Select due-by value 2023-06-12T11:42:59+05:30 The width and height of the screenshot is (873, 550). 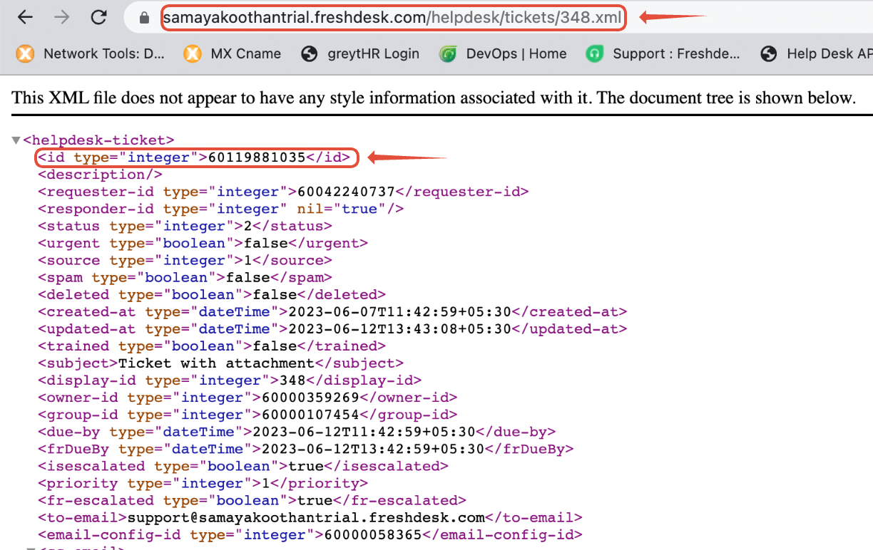pos(364,432)
